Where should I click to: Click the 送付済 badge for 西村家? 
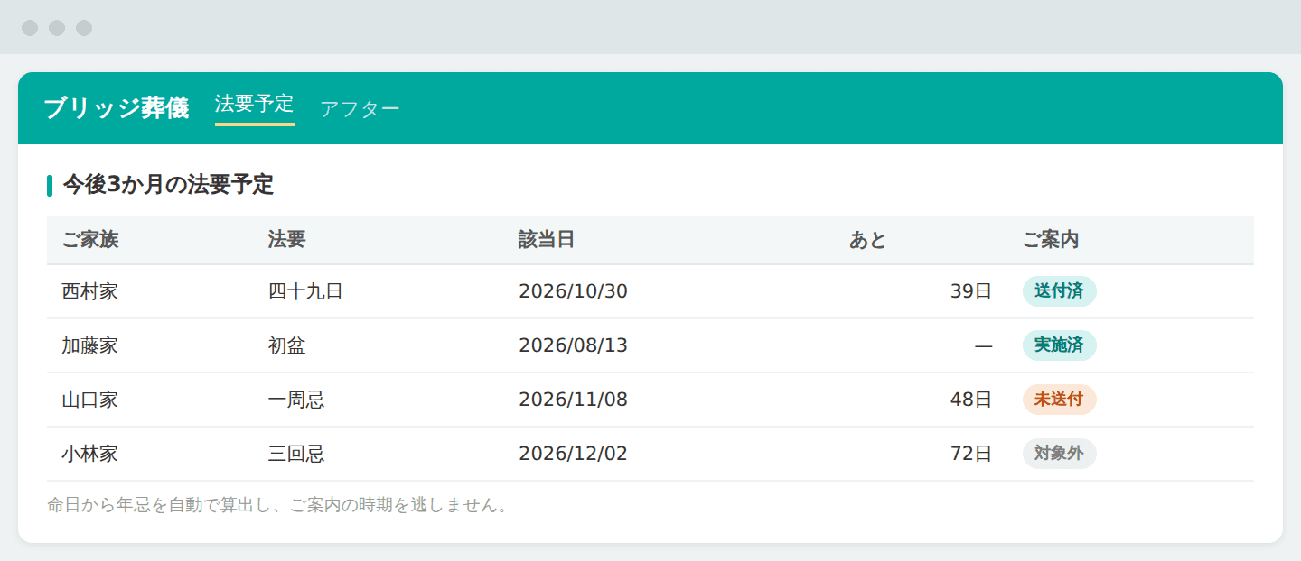click(x=1059, y=291)
